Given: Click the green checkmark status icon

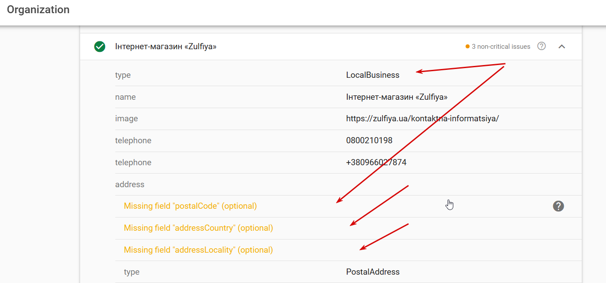Looking at the screenshot, I should pos(100,47).
